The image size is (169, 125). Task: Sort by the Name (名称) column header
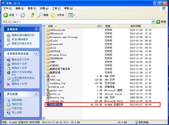tap(64, 26)
